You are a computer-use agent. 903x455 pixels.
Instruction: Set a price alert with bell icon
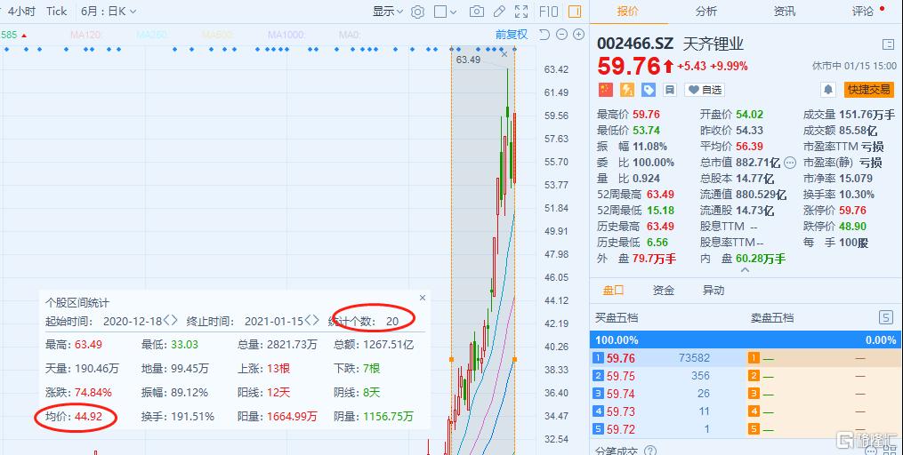(x=828, y=90)
